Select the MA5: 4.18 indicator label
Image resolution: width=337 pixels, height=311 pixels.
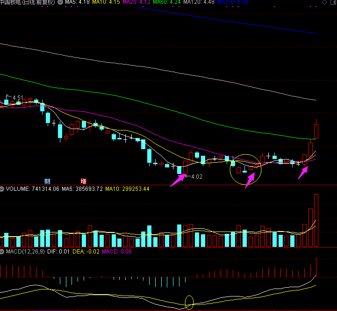tap(77, 2)
